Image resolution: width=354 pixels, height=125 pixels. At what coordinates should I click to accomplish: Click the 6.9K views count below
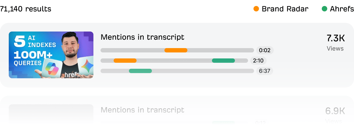335,111
